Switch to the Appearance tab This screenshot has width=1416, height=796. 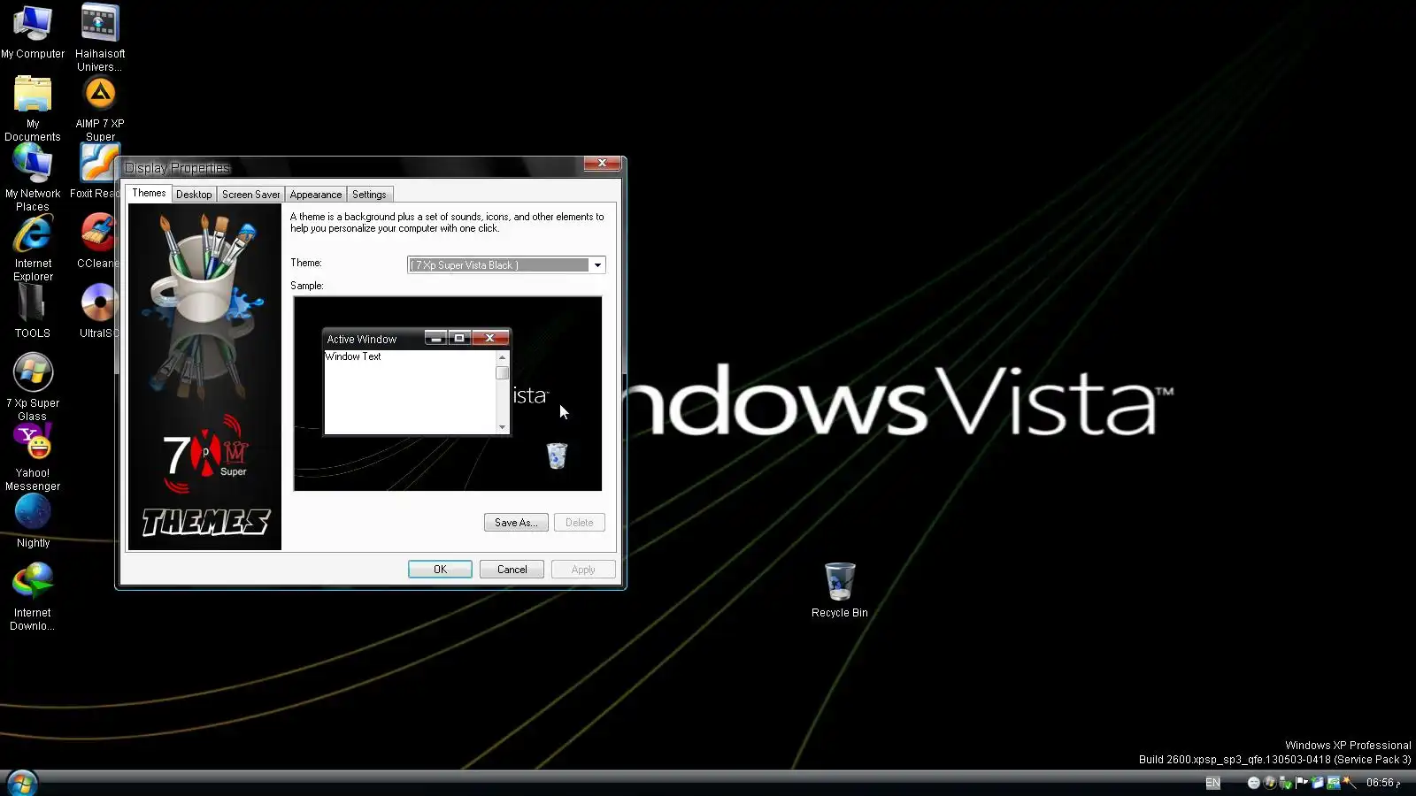(315, 195)
